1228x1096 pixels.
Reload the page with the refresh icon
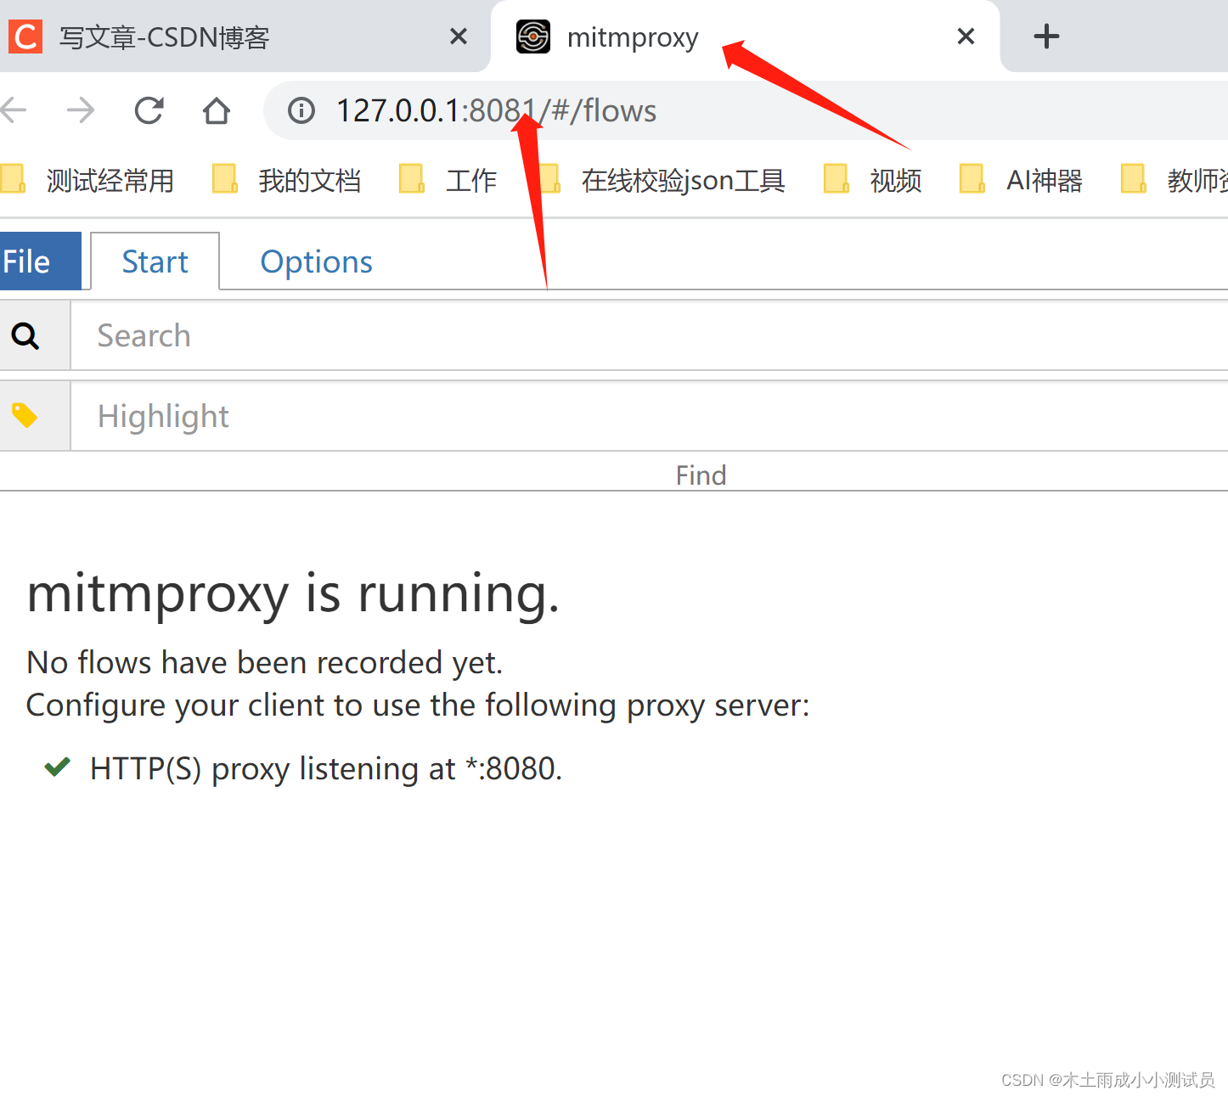click(x=149, y=110)
